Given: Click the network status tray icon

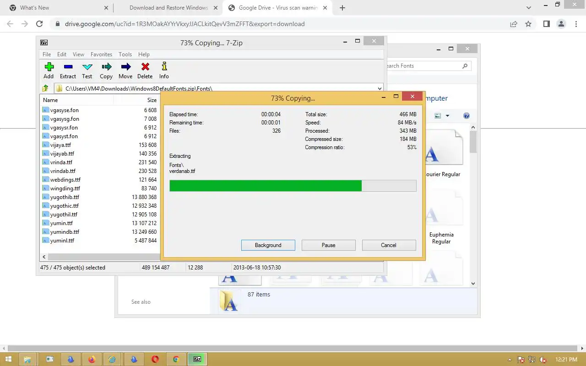Looking at the screenshot, I should point(532,360).
